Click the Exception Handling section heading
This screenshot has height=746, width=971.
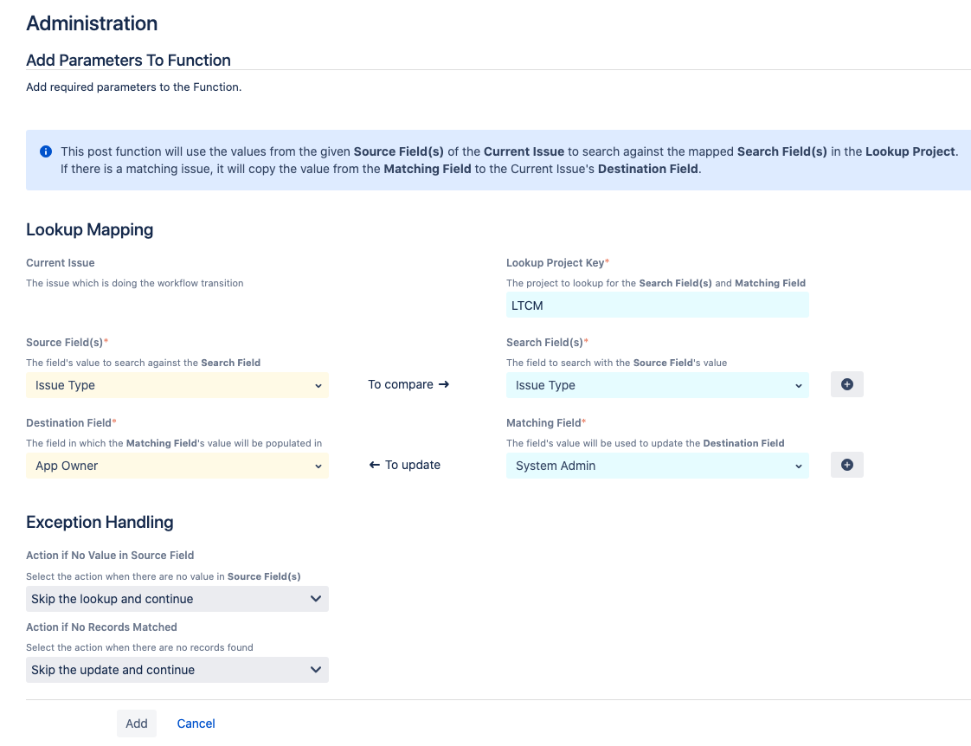coord(100,522)
